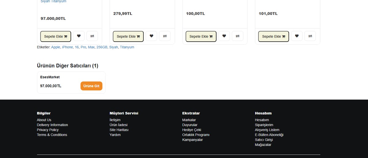Open the Satıcı Girişi link

(x=264, y=140)
